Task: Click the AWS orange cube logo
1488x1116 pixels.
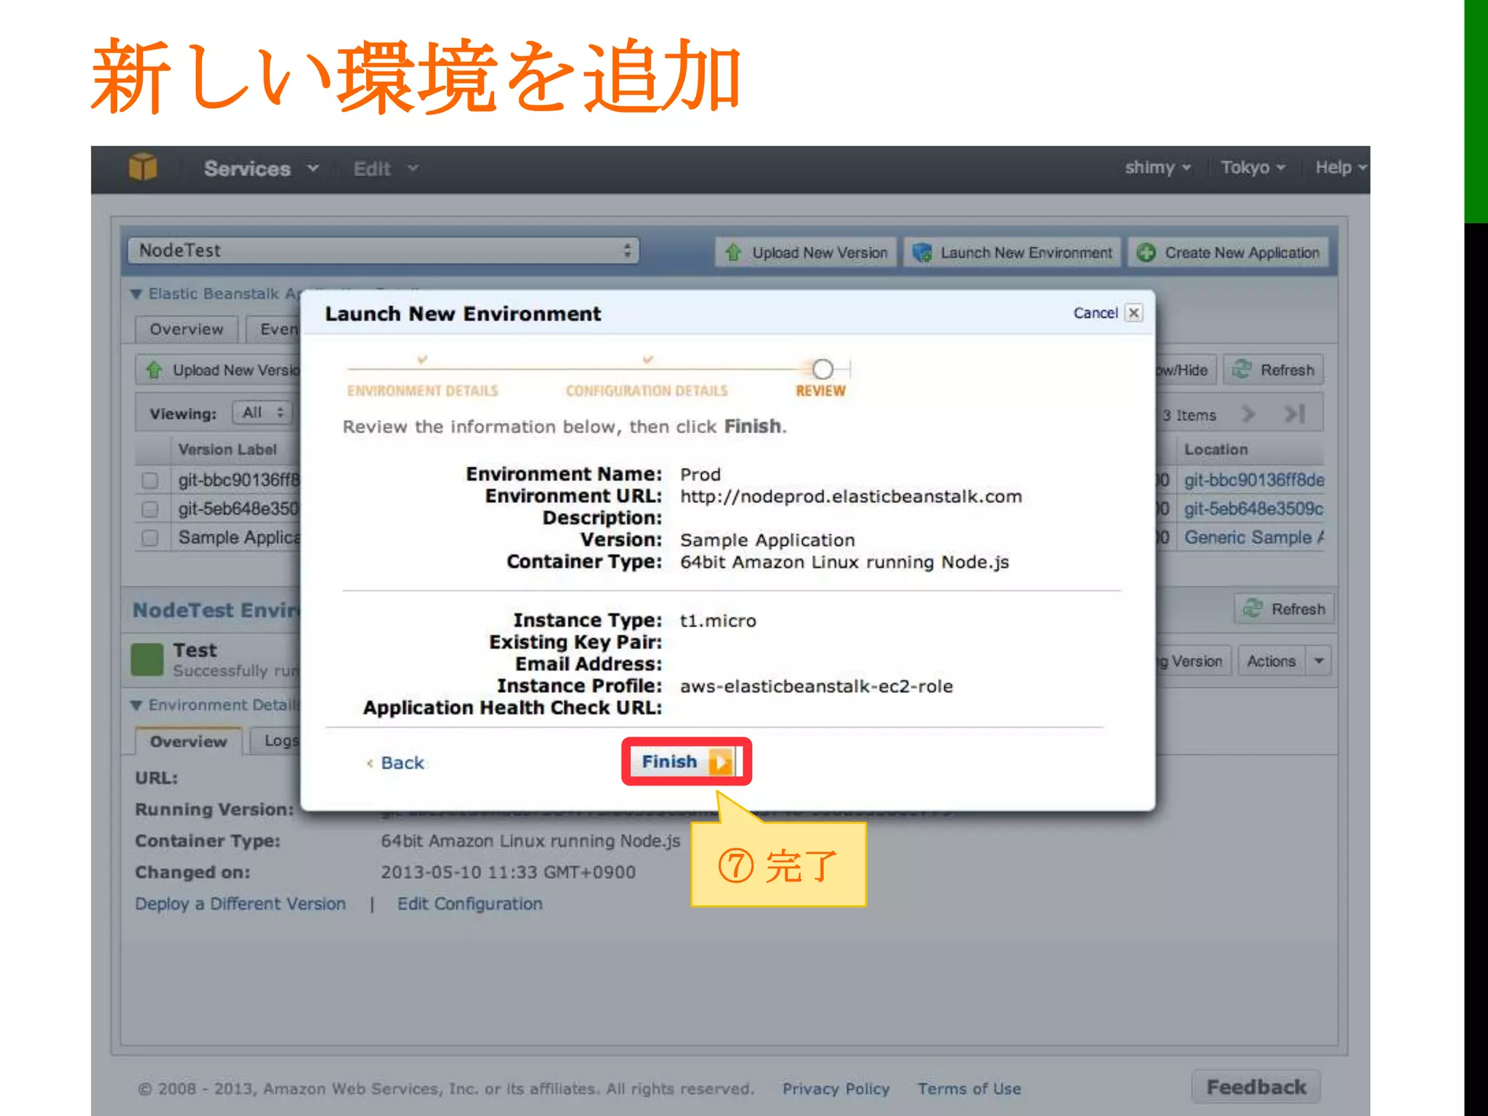Action: click(142, 168)
